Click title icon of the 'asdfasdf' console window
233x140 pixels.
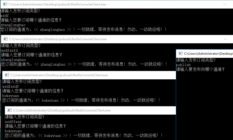(x=7, y=75)
